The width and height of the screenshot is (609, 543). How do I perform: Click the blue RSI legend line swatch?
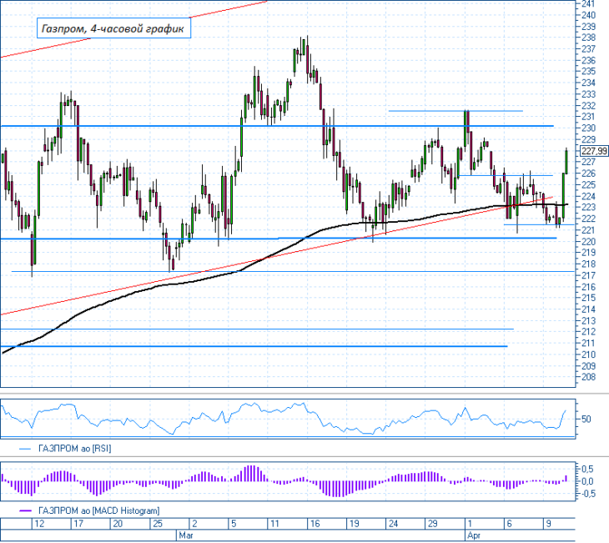pyautogui.click(x=25, y=449)
